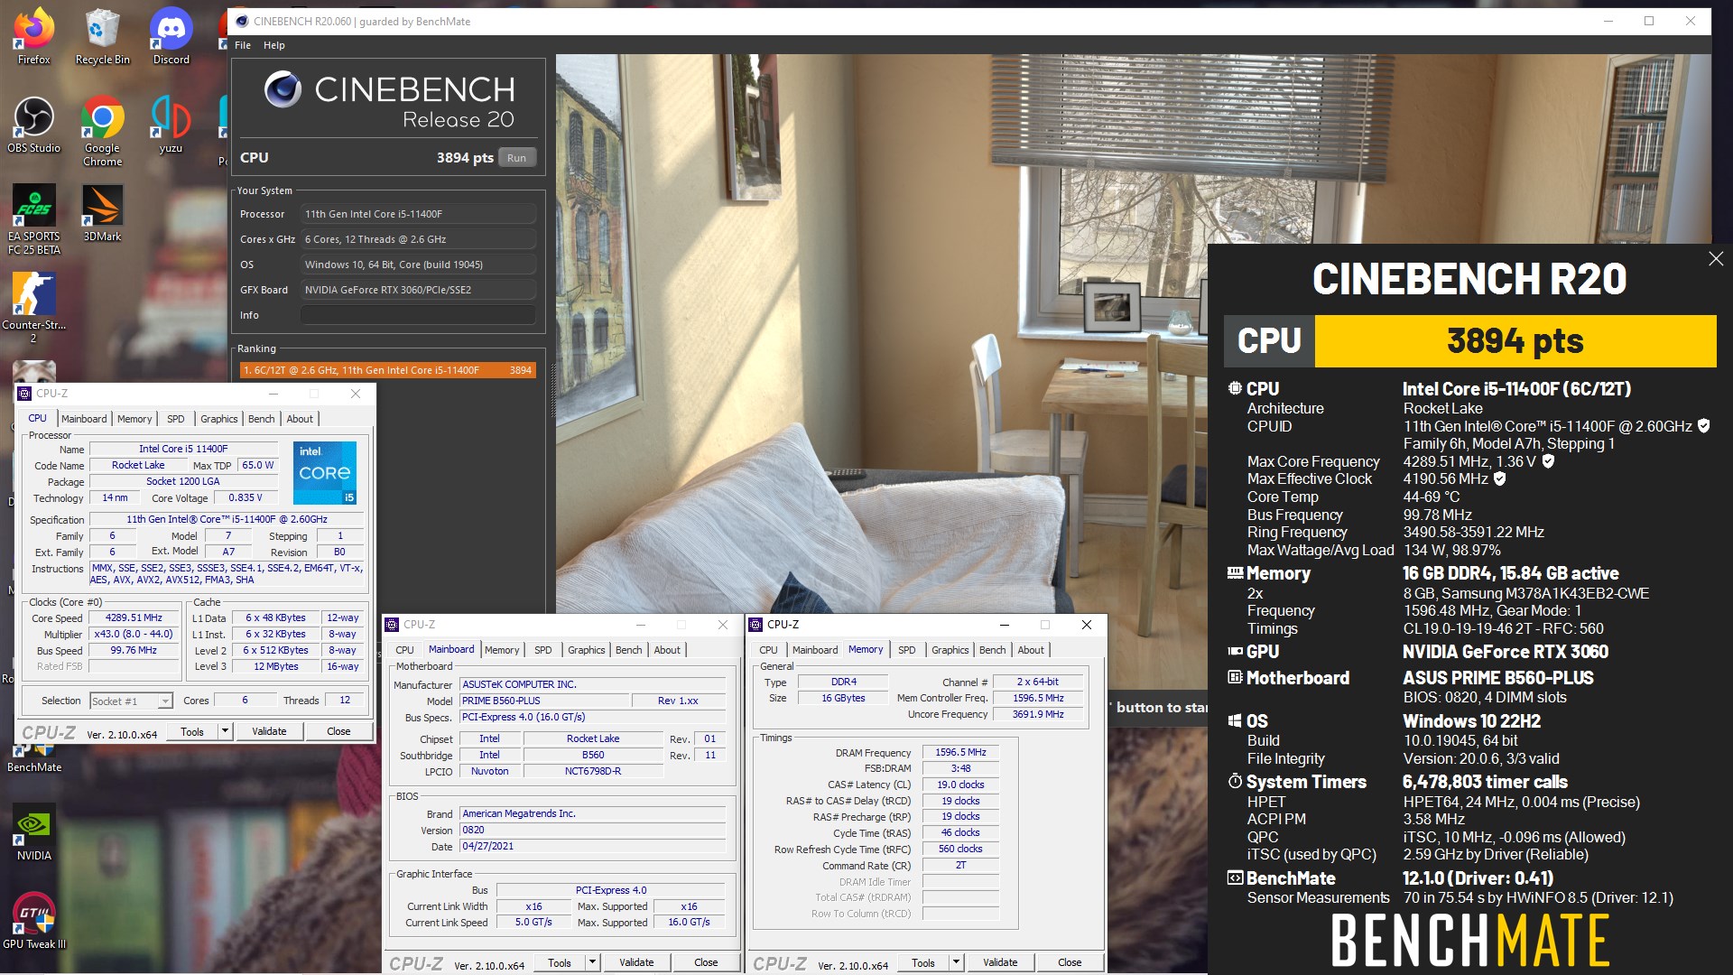Viewport: 1733px width, 975px height.
Task: Open EA SPORTS FC 25 BETA icon
Action: [x=33, y=219]
